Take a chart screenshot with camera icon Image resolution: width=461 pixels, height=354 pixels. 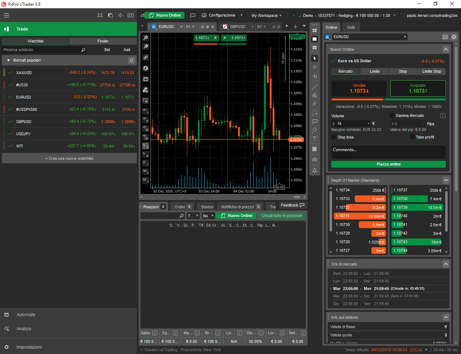314,160
